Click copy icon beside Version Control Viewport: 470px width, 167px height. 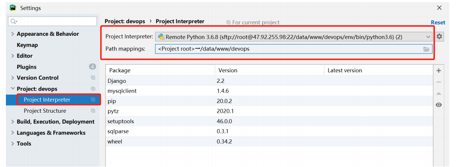point(93,78)
